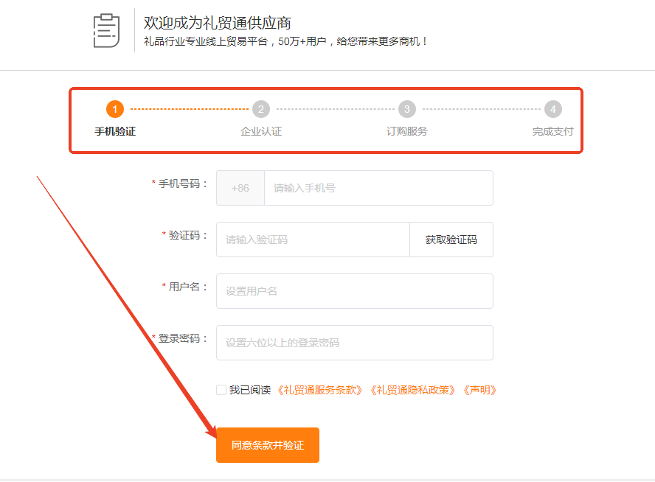Viewport: 655px width, 482px height.
Task: Click the 获取验证码 button
Action: [451, 240]
